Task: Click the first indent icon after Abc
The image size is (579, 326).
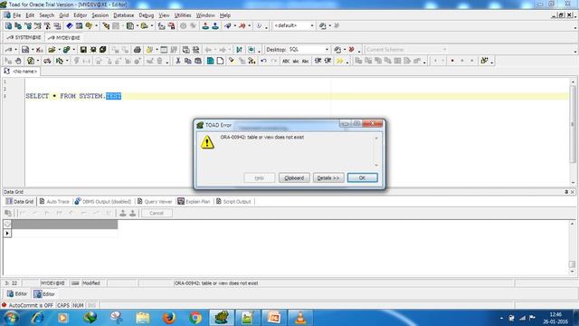Action: [x=318, y=61]
